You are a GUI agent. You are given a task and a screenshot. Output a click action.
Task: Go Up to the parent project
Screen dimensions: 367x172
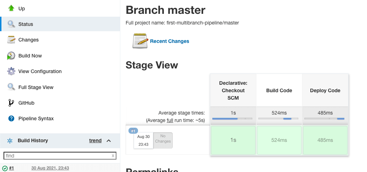(22, 9)
